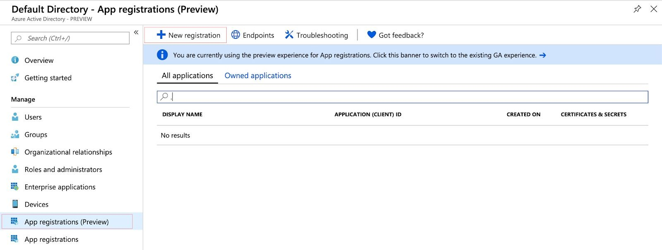662x250 pixels.
Task: Click the Manage section heading
Action: pos(23,99)
